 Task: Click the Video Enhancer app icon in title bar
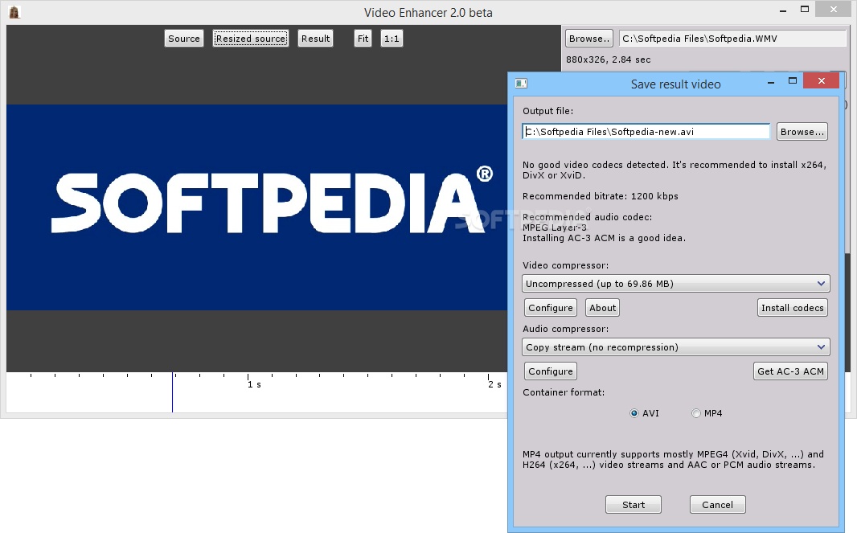click(x=14, y=12)
